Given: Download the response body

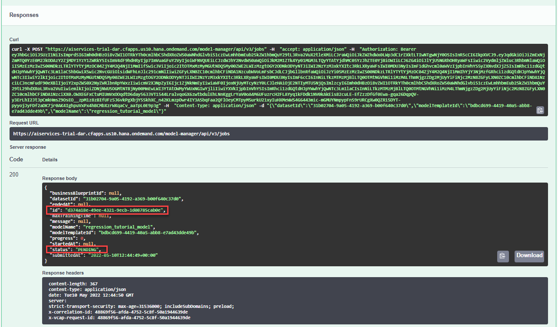Looking at the screenshot, I should [529, 256].
